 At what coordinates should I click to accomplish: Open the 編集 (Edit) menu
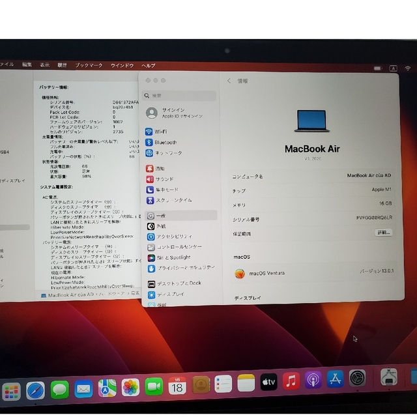27,65
